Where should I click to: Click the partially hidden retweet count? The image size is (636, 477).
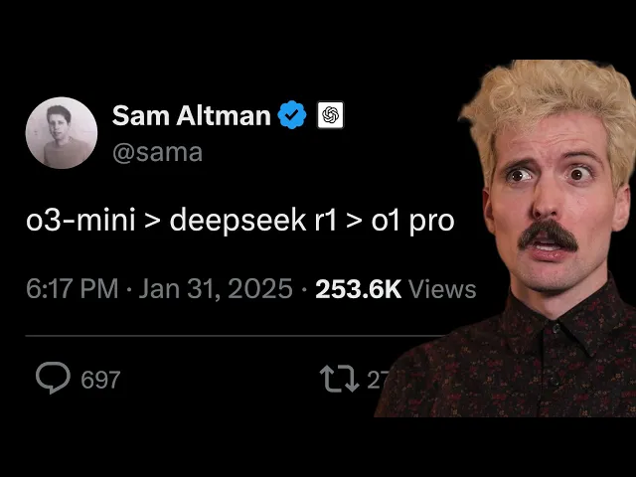click(378, 380)
